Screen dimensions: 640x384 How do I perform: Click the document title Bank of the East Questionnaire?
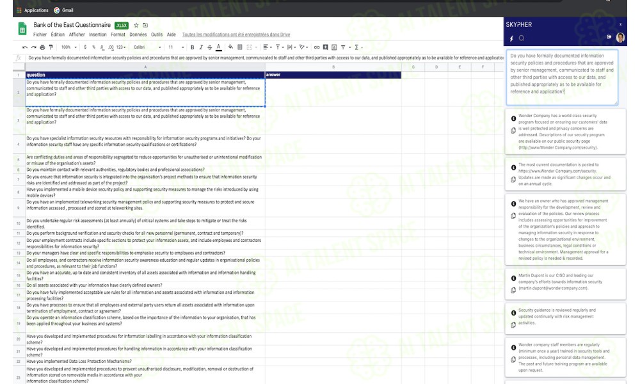click(72, 26)
